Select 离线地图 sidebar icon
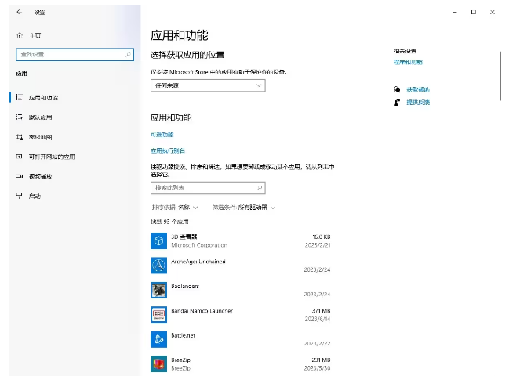Image resolution: width=520 pixels, height=376 pixels. [x=20, y=137]
